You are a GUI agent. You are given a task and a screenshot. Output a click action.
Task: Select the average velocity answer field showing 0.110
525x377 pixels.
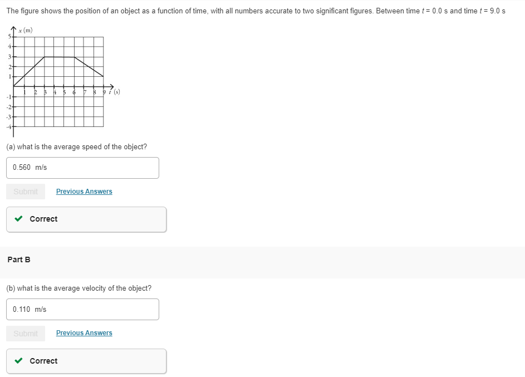click(82, 309)
